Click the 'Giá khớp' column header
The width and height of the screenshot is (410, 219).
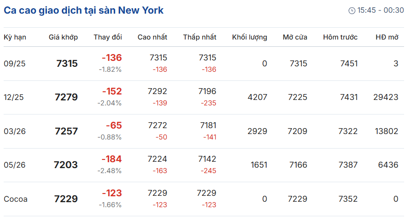63,37
